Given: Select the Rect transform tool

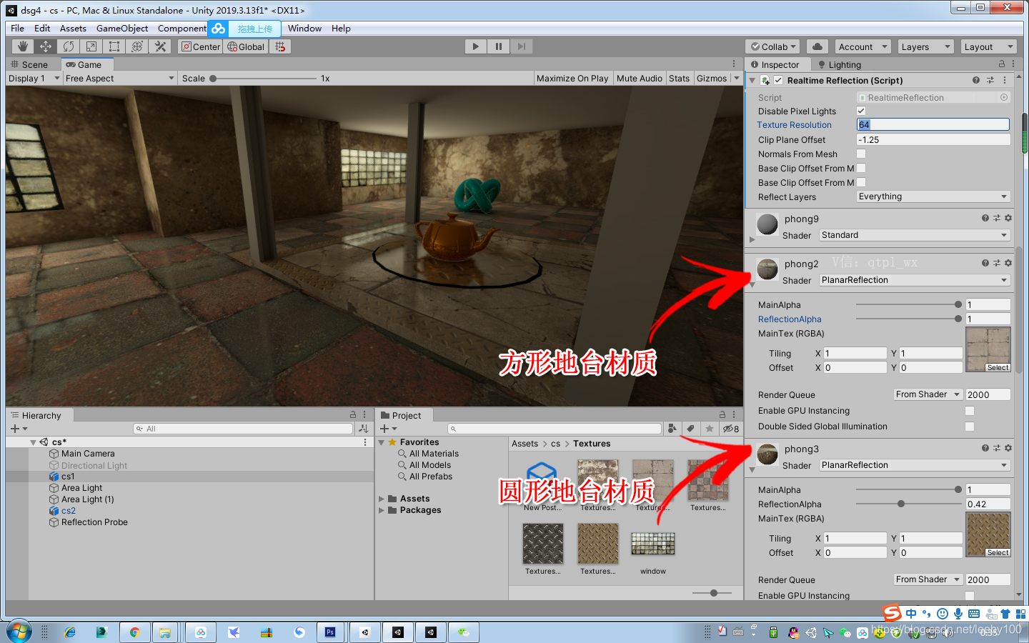Looking at the screenshot, I should (114, 46).
